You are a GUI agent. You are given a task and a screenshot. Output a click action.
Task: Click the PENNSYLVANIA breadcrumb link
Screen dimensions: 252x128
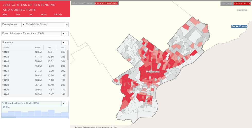pyautogui.click(x=85, y=3)
